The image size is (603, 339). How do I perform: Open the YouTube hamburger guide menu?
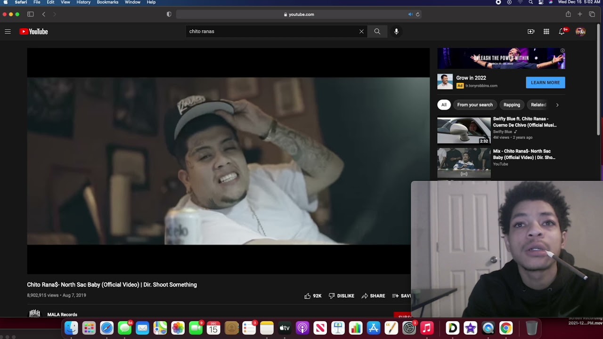(x=8, y=32)
